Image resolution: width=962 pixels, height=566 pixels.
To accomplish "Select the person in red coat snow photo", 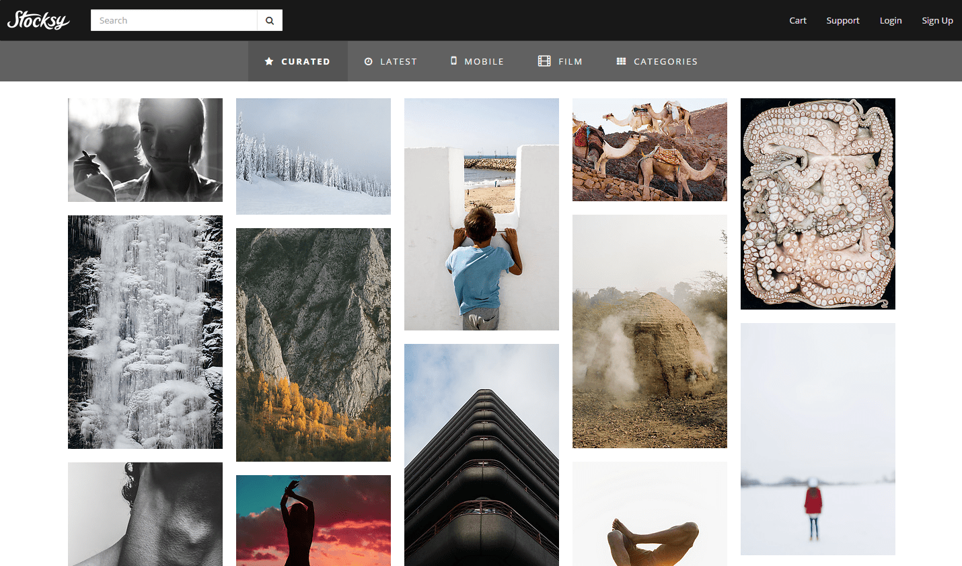I will [x=817, y=439].
